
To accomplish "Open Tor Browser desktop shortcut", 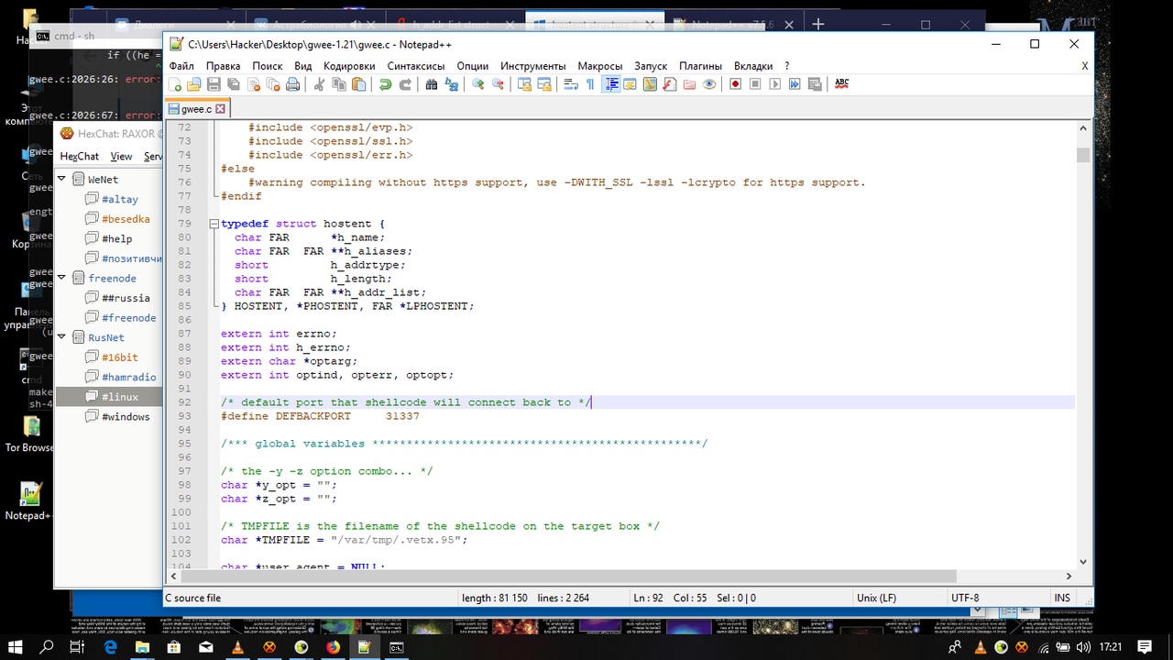I will pyautogui.click(x=30, y=433).
